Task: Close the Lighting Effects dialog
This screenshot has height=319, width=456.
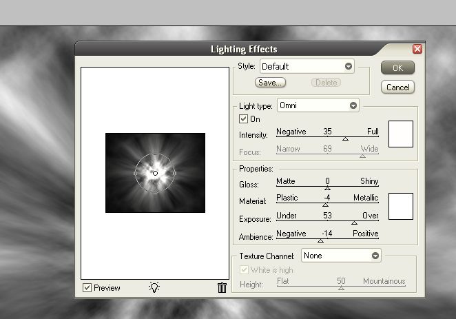Action: coord(417,49)
